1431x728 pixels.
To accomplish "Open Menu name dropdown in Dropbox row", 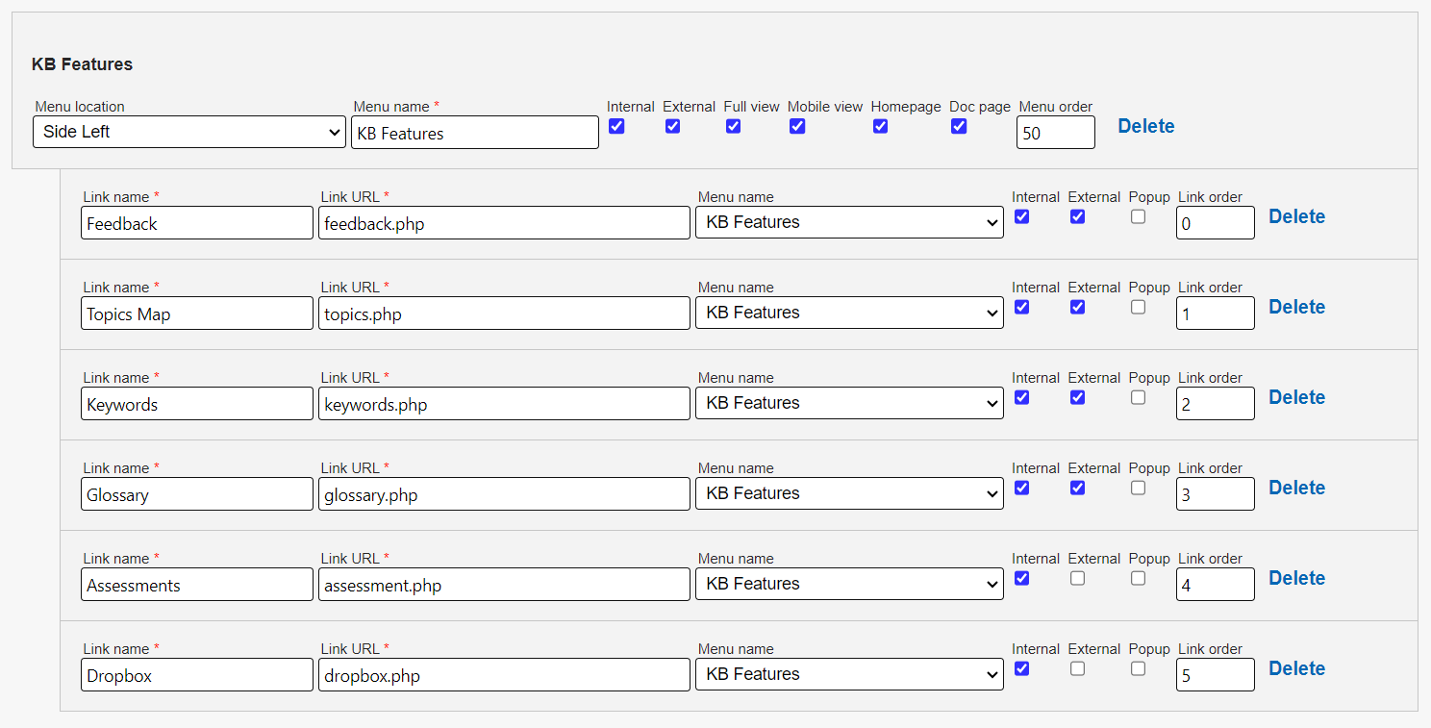I will (849, 674).
